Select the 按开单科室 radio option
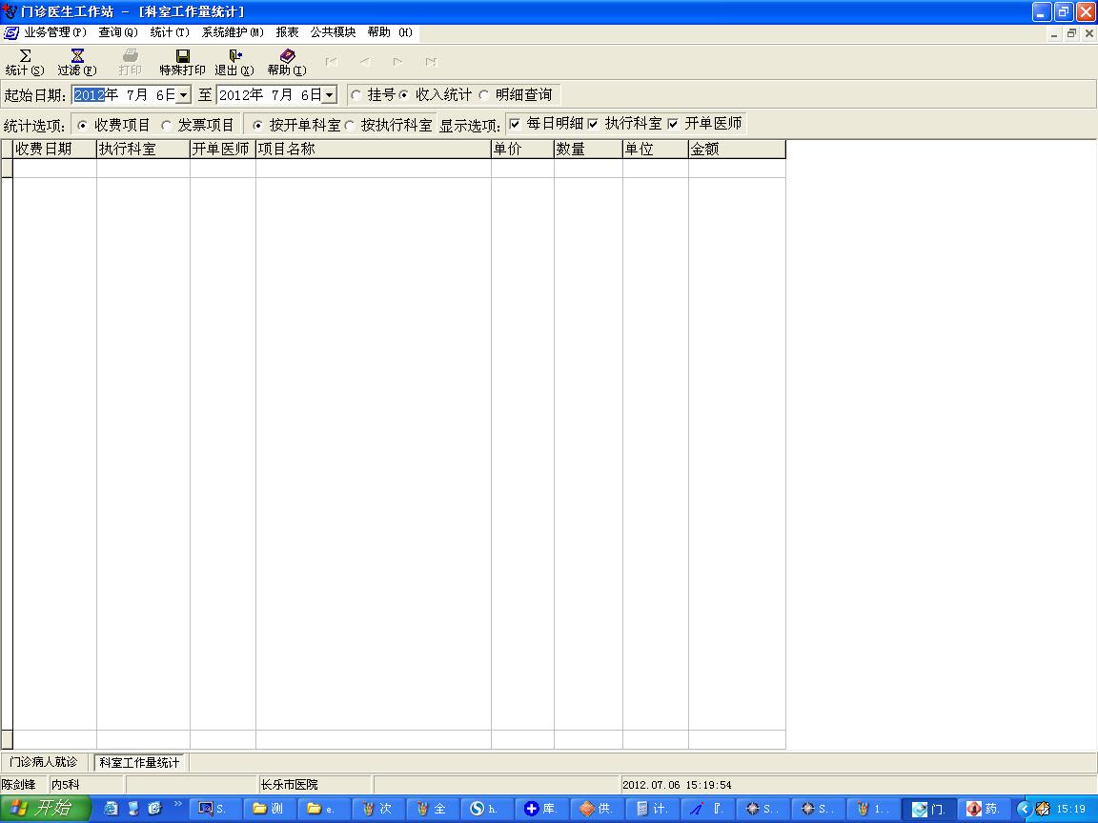This screenshot has height=823, width=1098. (257, 126)
